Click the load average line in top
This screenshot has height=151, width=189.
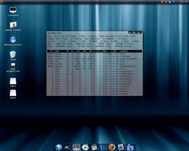point(91,36)
